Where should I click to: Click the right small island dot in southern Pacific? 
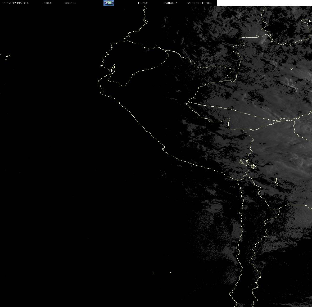[171, 273]
